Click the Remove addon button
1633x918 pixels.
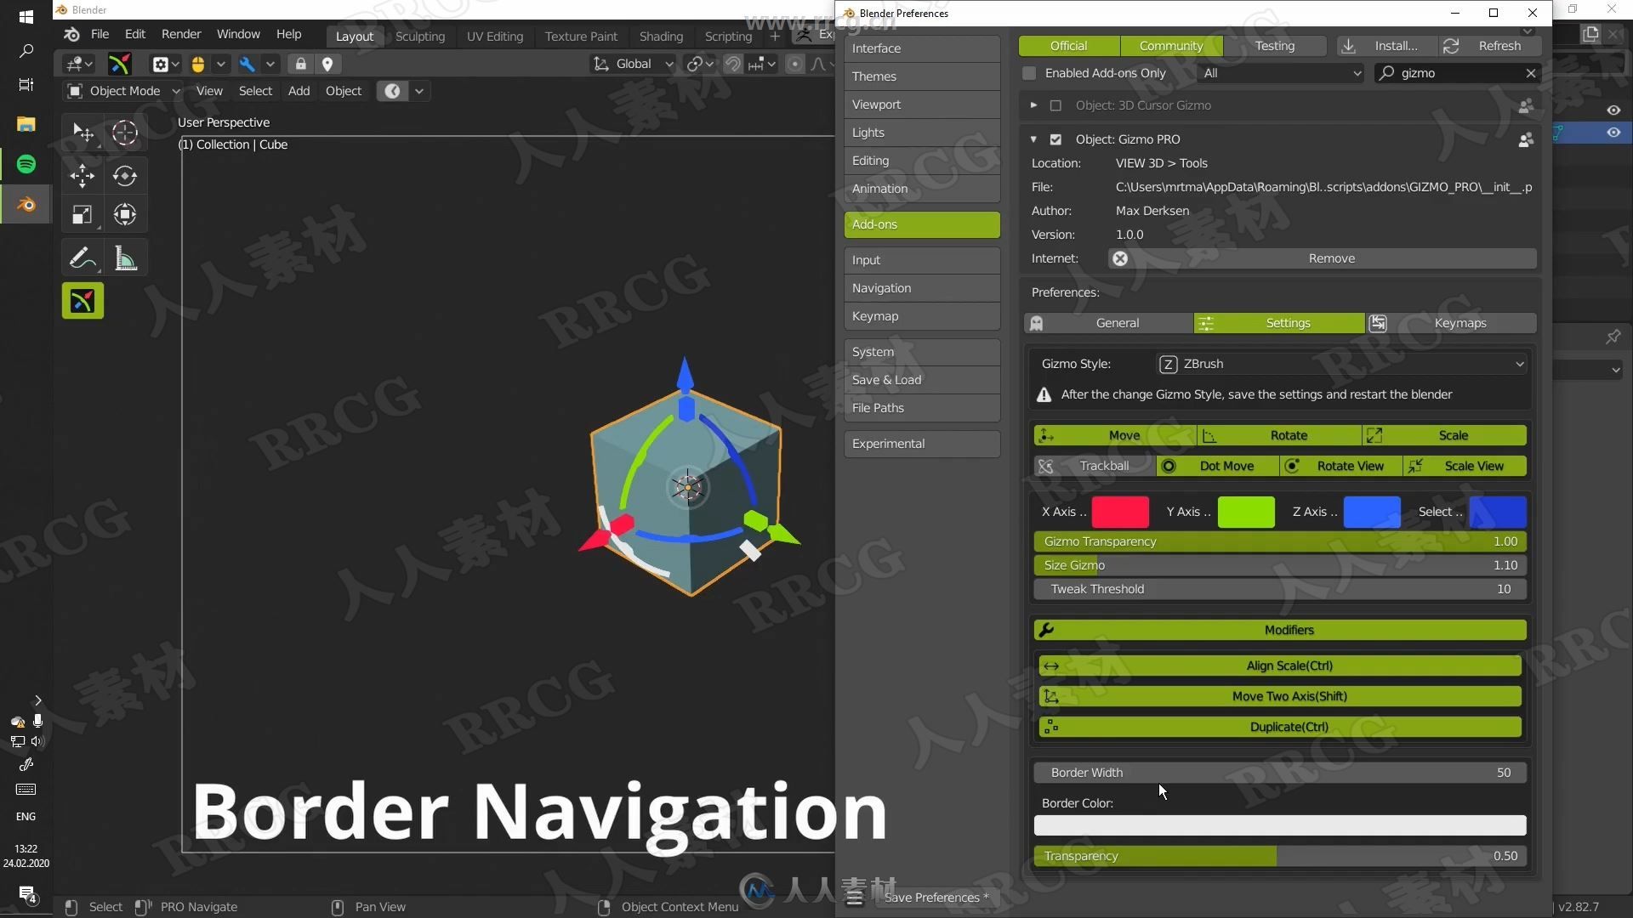pos(1331,257)
